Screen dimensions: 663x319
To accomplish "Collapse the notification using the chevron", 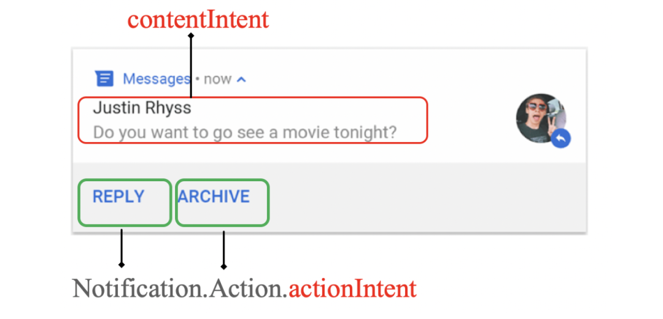I will pos(241,79).
